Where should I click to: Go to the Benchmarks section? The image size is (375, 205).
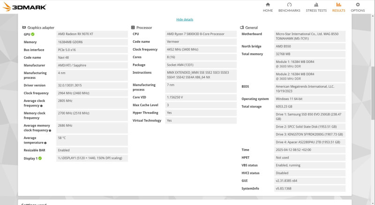tap(289, 7)
